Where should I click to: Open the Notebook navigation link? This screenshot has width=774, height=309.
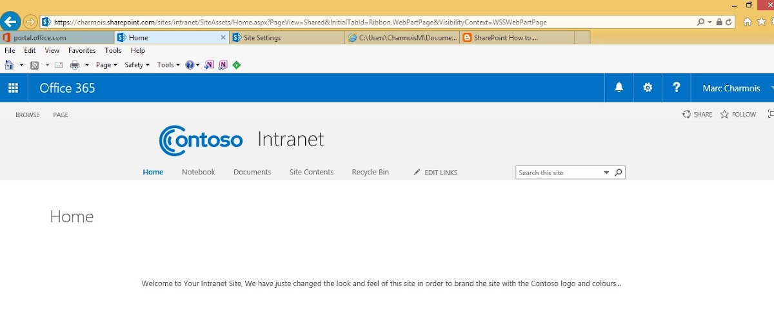pos(199,172)
